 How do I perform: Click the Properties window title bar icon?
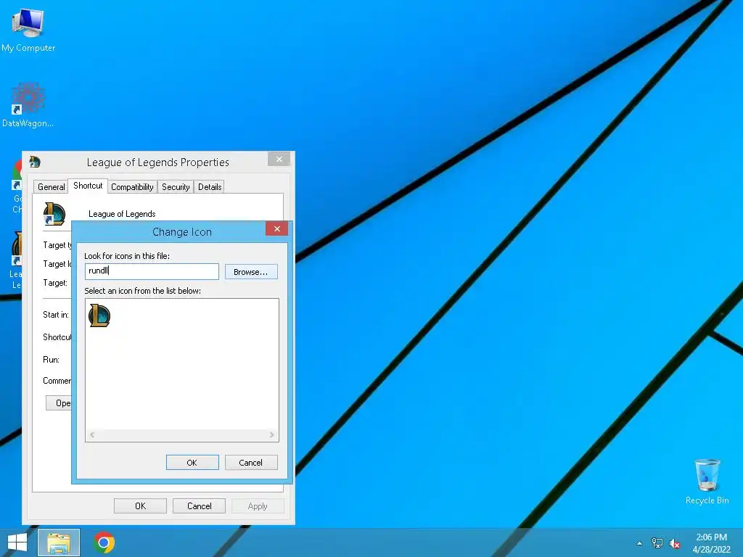pos(35,162)
